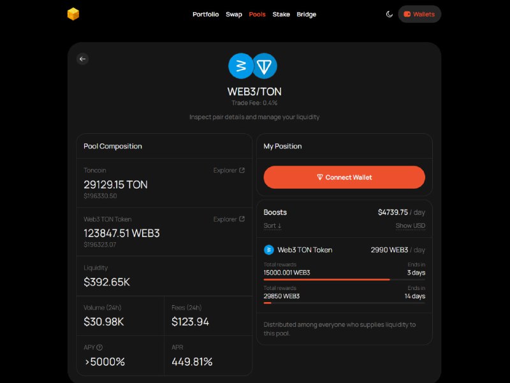
Task: Click the WEB3 token logo circle
Action: [241, 66]
